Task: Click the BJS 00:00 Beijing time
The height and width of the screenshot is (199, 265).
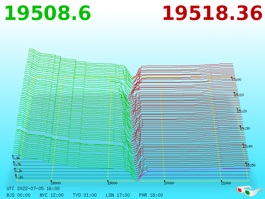Action: click(x=19, y=195)
